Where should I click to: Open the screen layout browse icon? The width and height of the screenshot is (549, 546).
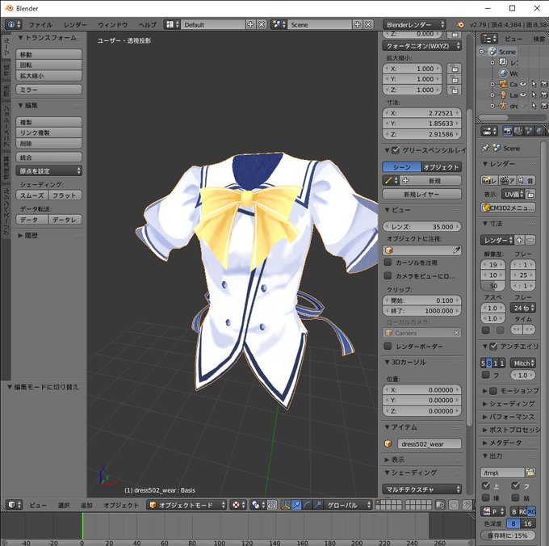click(173, 24)
